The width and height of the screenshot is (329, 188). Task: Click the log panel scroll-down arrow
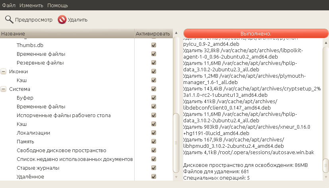pos(325,176)
